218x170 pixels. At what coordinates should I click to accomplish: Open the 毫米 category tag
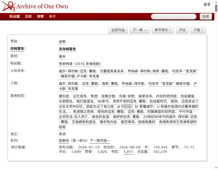pyautogui.click(x=62, y=56)
